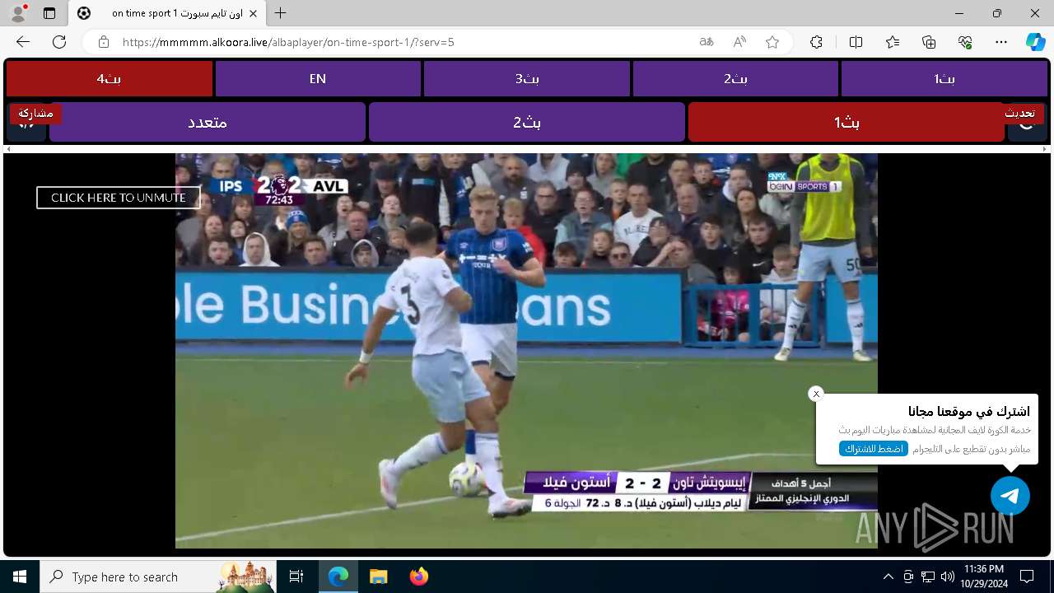
Task: Open tab actions menu
Action: point(49,13)
